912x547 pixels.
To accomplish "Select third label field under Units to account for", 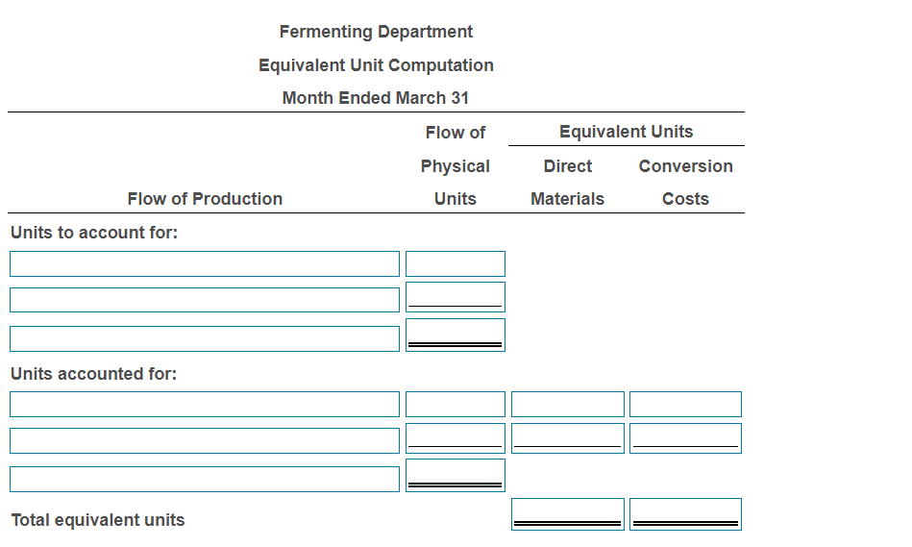I will pos(205,338).
